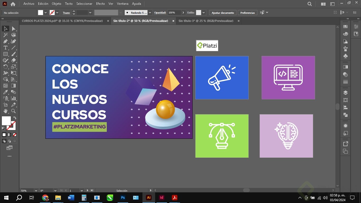The image size is (361, 203).
Task: Open the graphic style dropdown
Action: pyautogui.click(x=204, y=12)
